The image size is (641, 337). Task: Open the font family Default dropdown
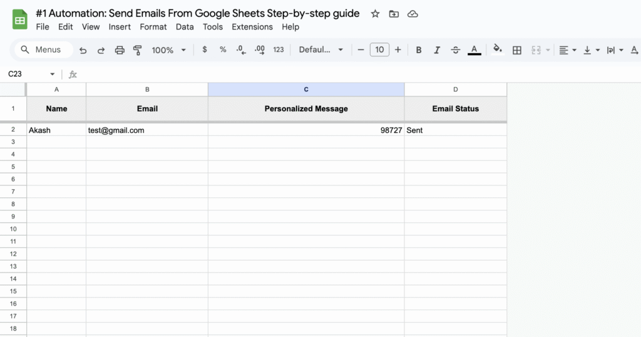click(x=321, y=49)
